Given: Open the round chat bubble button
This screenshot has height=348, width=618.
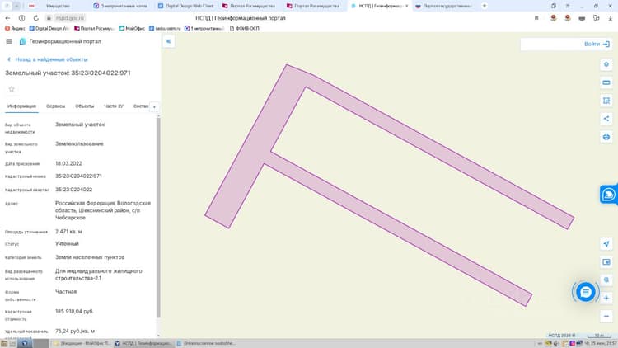Looking at the screenshot, I should pos(586,292).
